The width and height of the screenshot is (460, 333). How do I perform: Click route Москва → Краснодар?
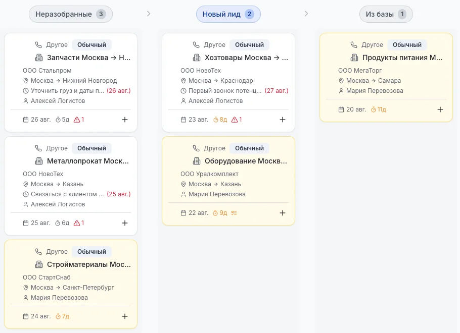[x=220, y=81]
